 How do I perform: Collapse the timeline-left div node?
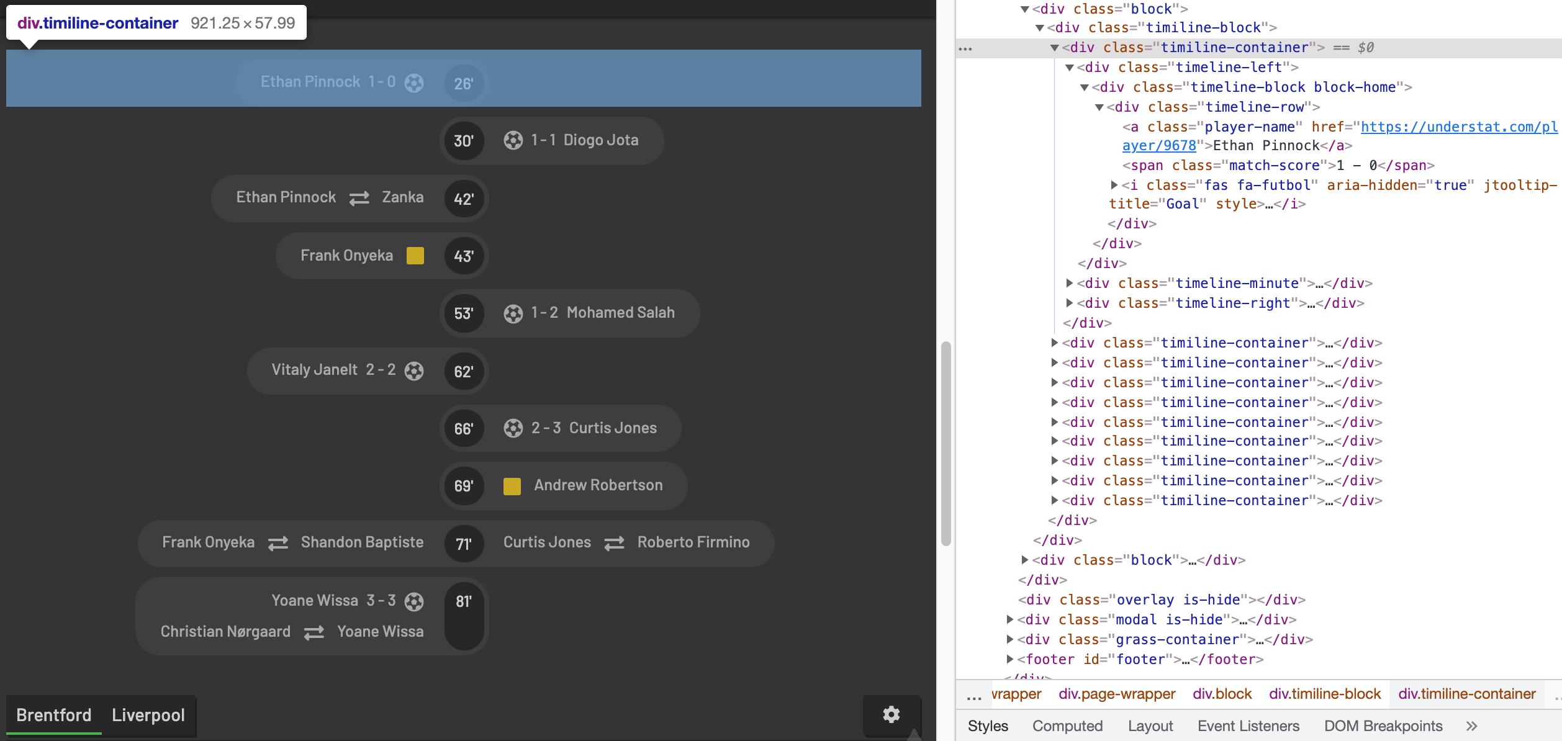tap(1069, 68)
